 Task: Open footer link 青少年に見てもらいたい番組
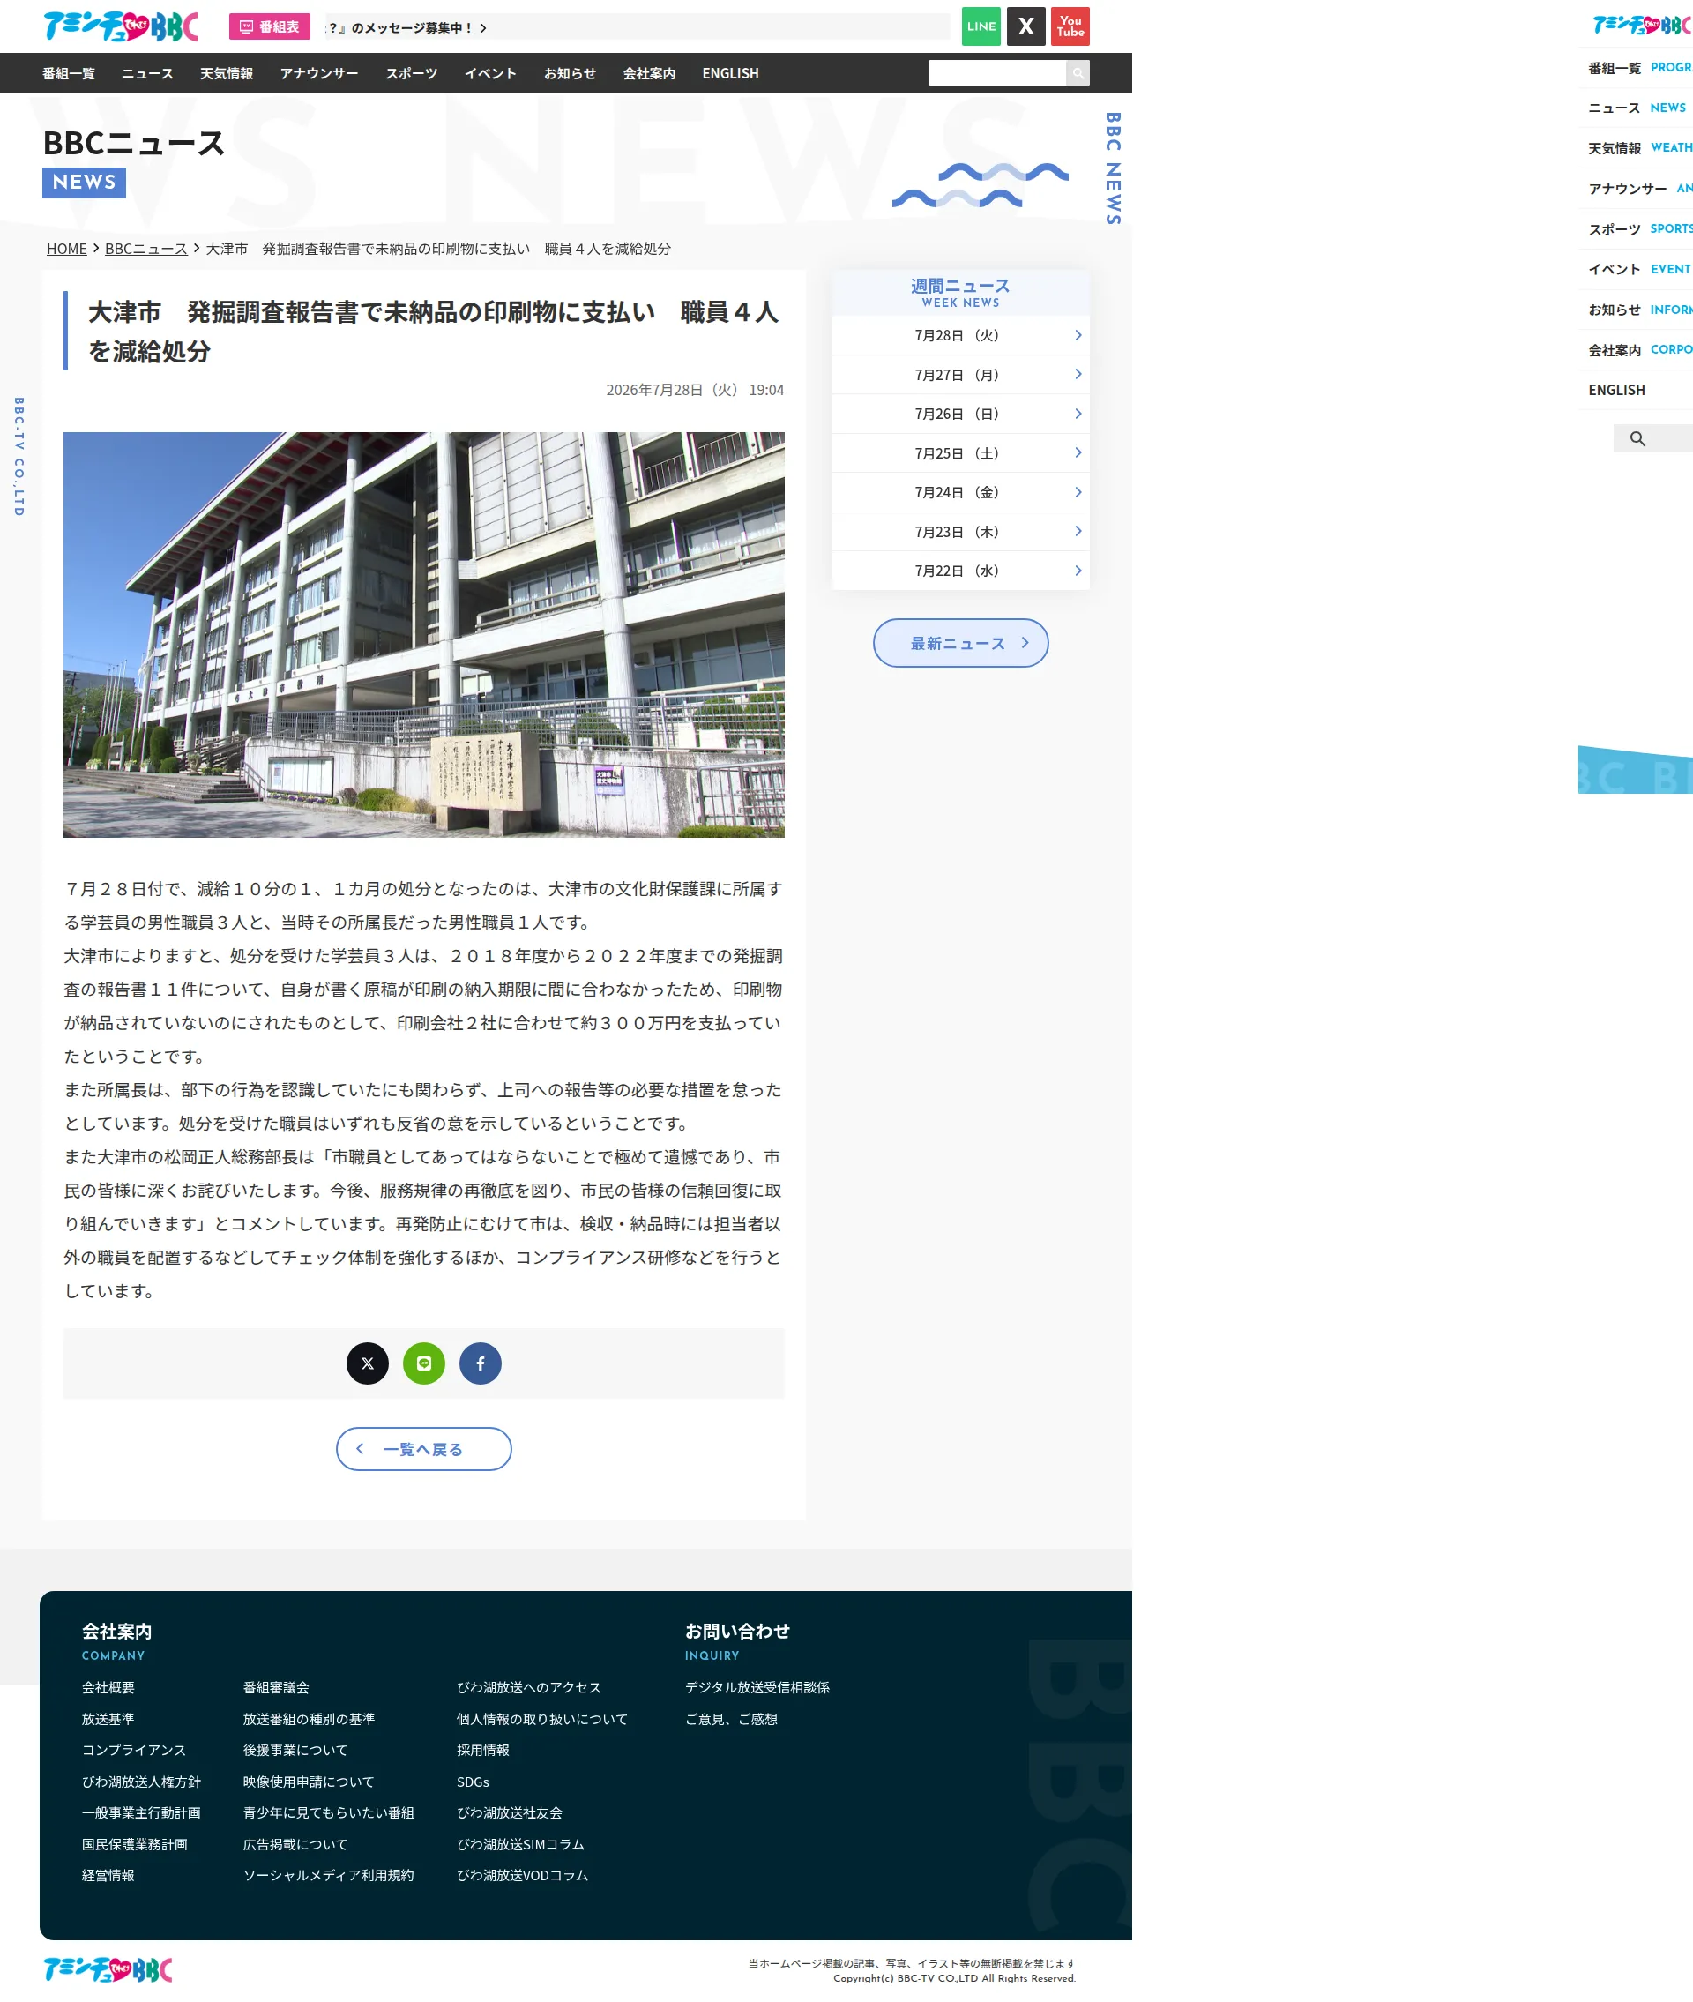pyautogui.click(x=328, y=1812)
